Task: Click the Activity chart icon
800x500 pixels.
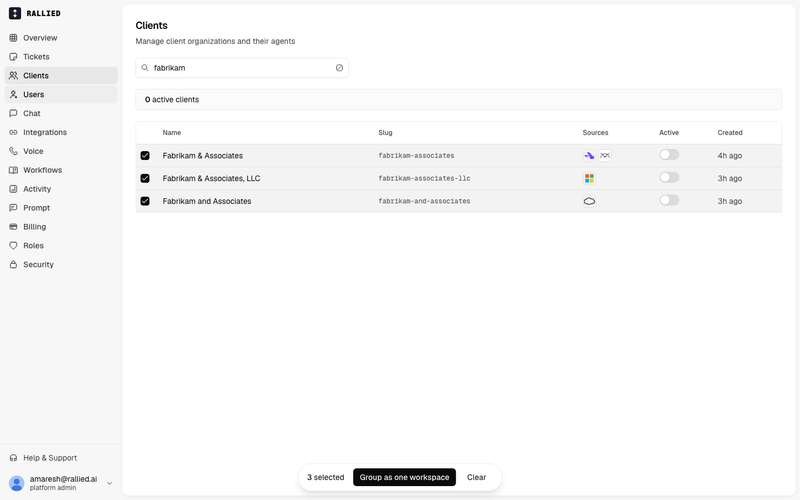Action: coord(13,189)
